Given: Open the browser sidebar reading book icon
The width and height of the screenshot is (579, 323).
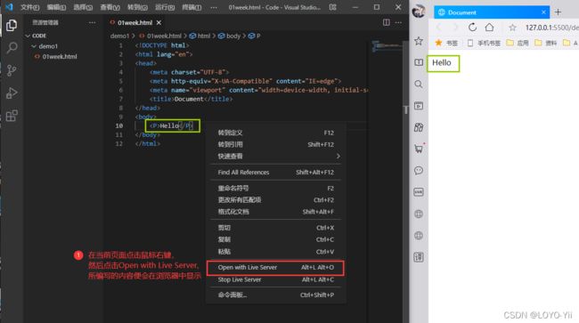Looking at the screenshot, I should click(419, 62).
